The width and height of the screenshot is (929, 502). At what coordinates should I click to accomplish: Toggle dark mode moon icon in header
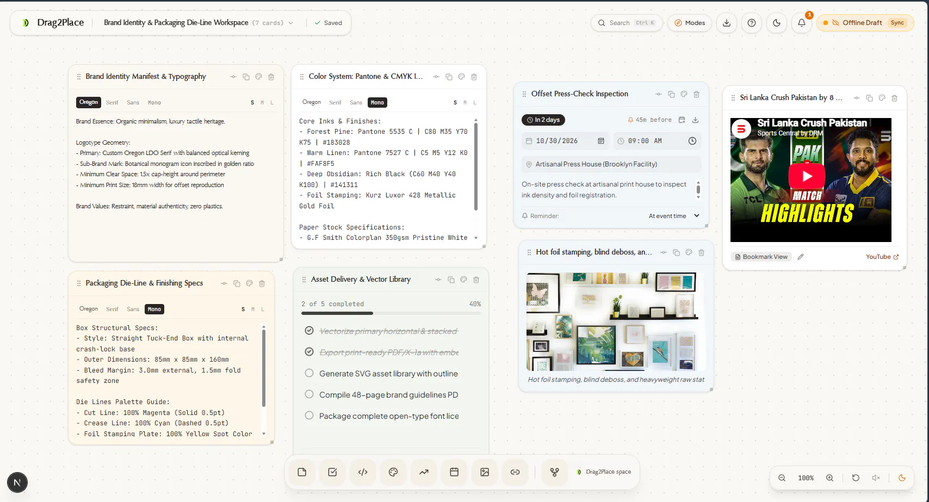pos(777,23)
